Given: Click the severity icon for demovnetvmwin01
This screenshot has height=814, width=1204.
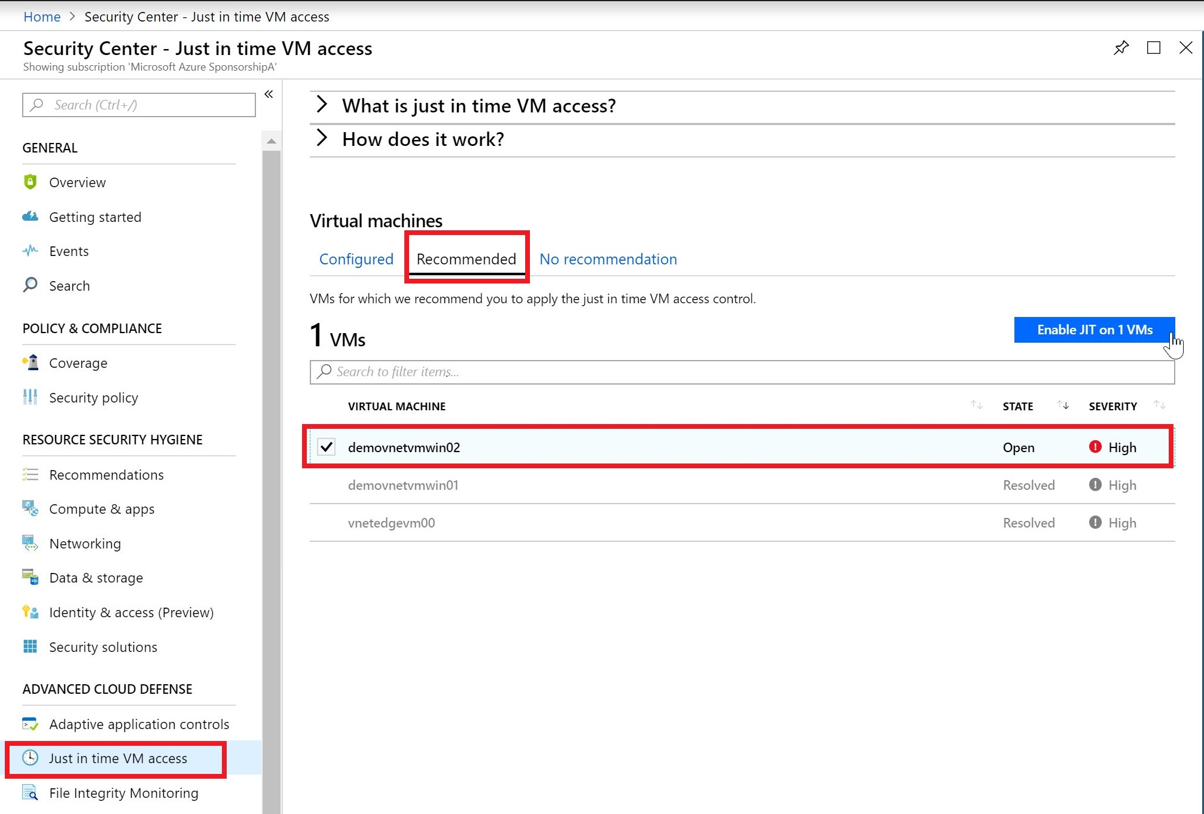Looking at the screenshot, I should tap(1095, 484).
